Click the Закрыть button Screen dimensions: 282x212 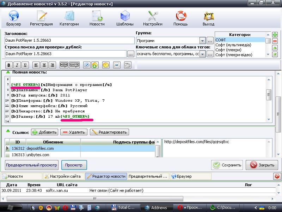click(263, 165)
